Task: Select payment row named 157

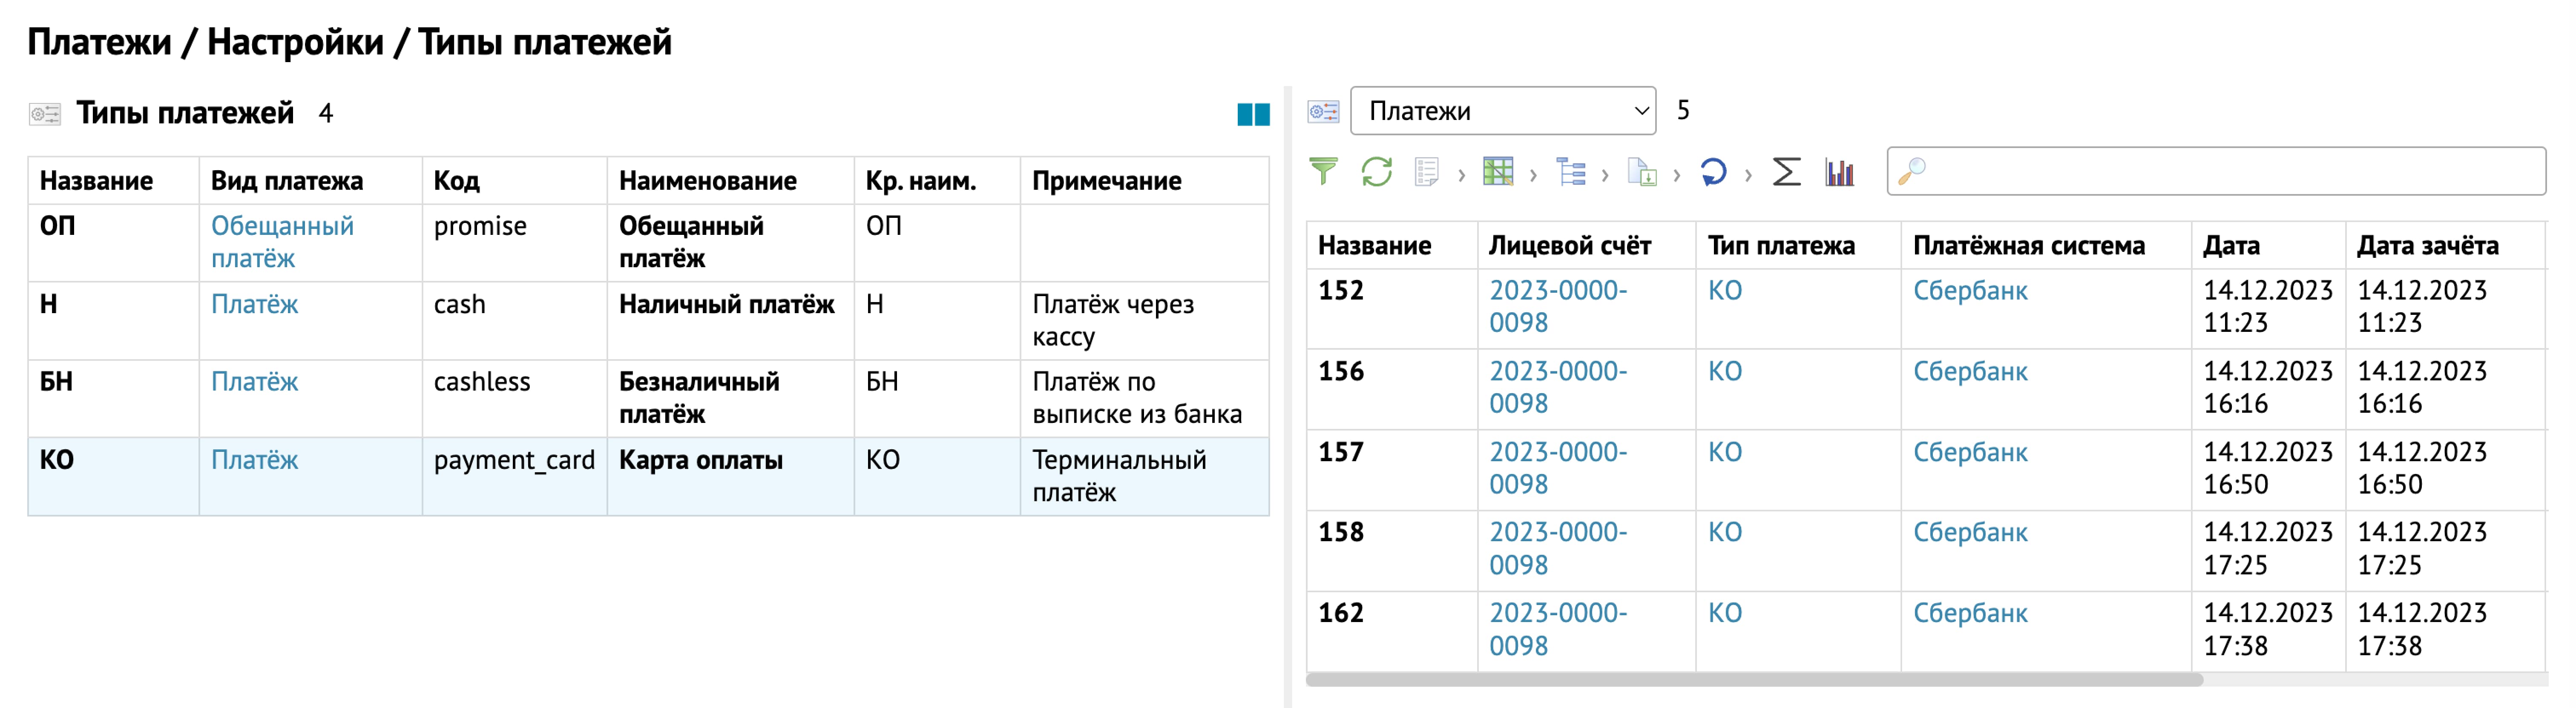Action: point(1341,452)
